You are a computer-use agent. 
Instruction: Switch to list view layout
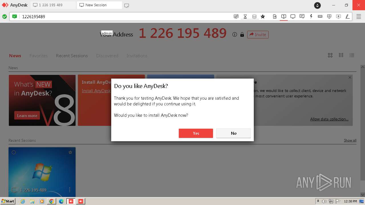pos(352,55)
